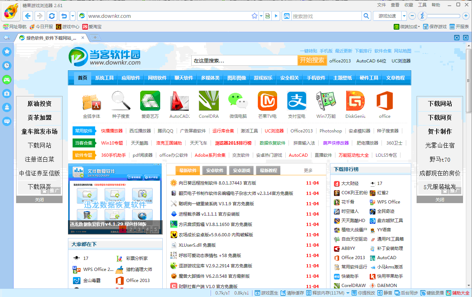Open sidebar history clock icon
Image resolution: width=472 pixels, height=297 pixels.
coord(7,66)
